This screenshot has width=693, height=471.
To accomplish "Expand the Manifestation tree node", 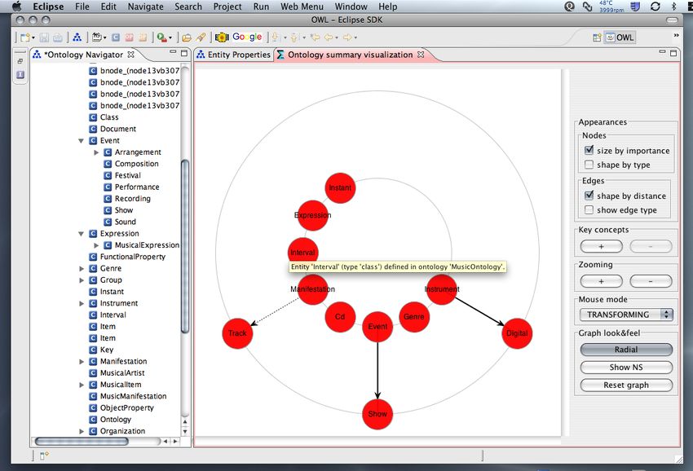I will 82,362.
